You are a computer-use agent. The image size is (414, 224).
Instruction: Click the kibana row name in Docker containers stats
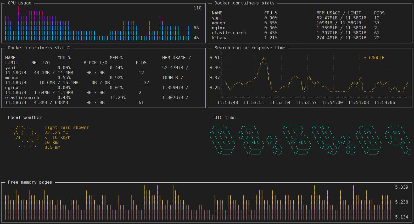pos(220,38)
